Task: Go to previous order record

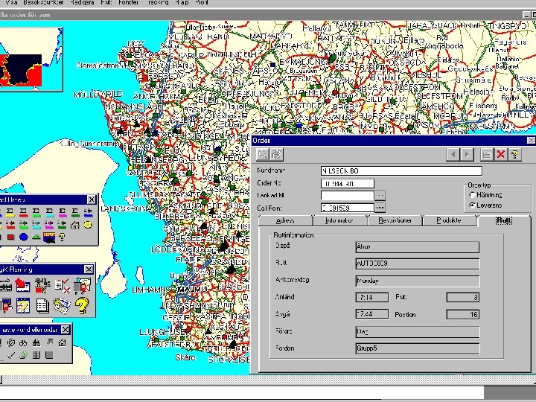Action: click(x=453, y=155)
